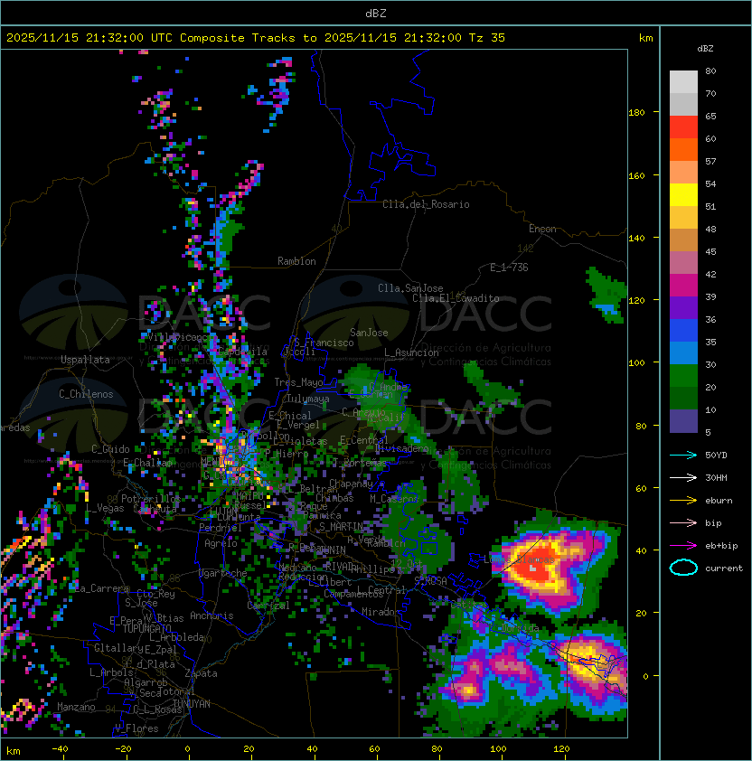Pick the green 20-30 dBZ legend swatch
The height and width of the screenshot is (761, 752).
tap(683, 376)
